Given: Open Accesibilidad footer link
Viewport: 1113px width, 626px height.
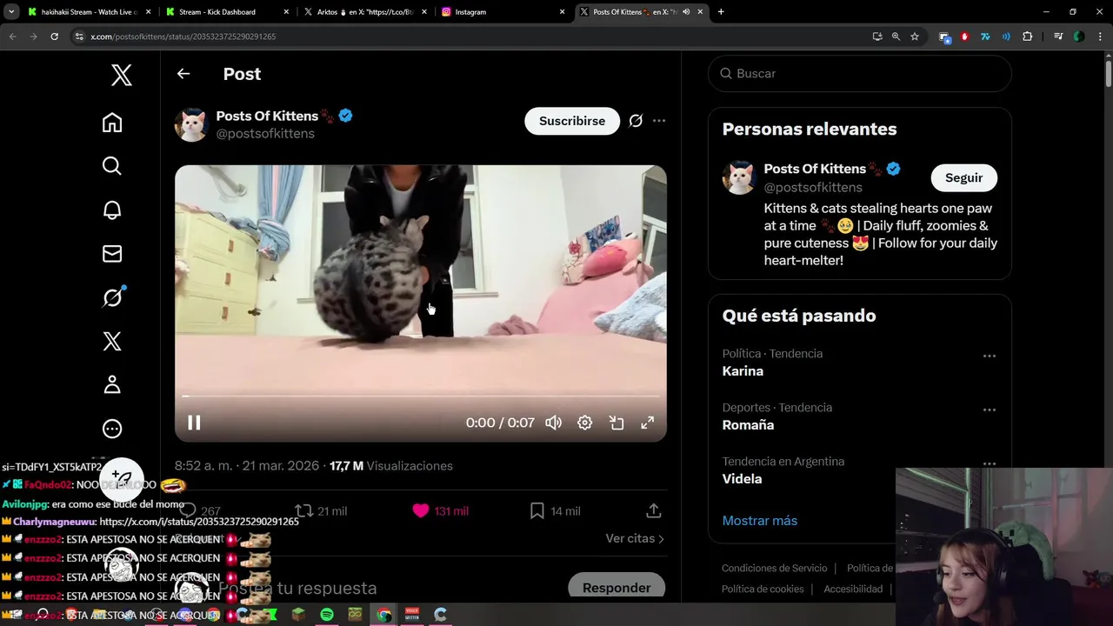Looking at the screenshot, I should [x=853, y=589].
